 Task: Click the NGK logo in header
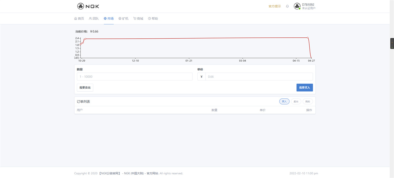tap(88, 6)
